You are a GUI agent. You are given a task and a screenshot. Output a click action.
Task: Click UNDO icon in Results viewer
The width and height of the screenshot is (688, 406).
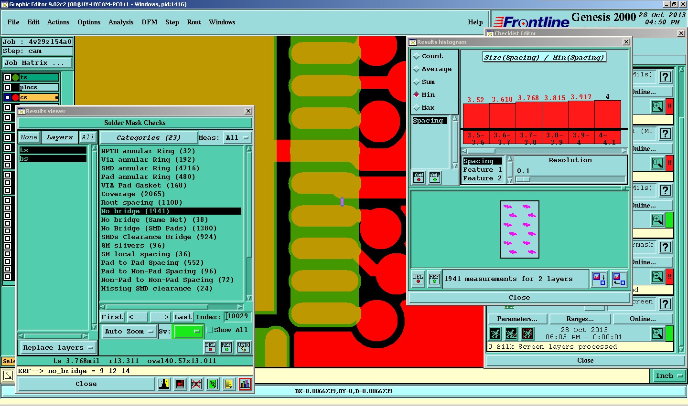(x=244, y=347)
